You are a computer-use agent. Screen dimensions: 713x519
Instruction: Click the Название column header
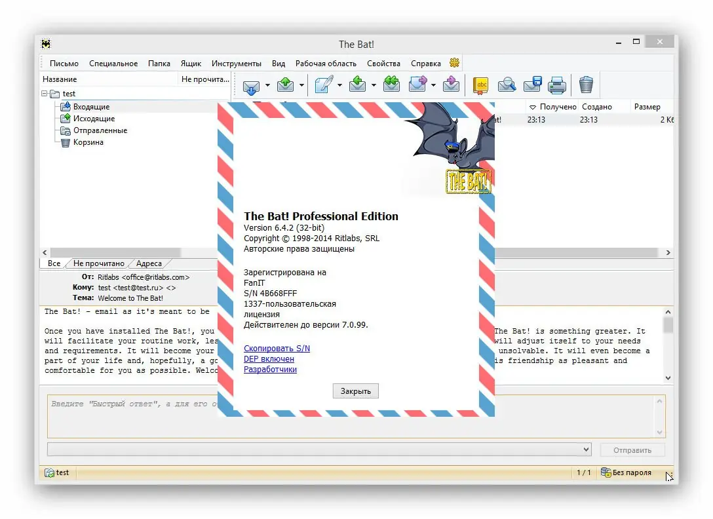tap(109, 79)
